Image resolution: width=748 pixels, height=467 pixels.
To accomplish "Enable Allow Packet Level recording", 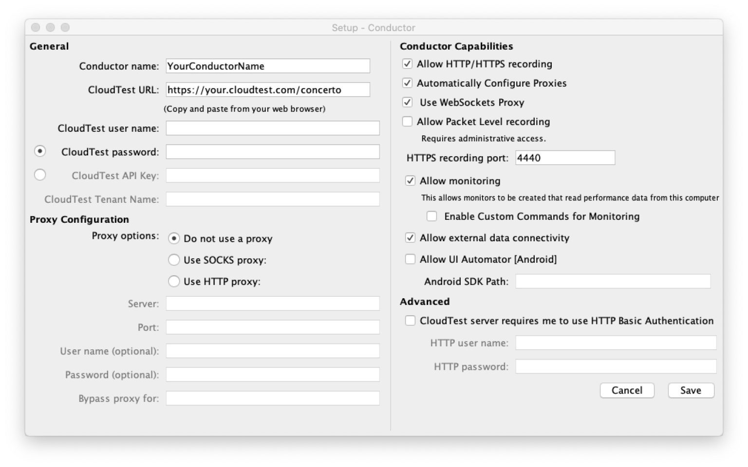I will [x=408, y=121].
